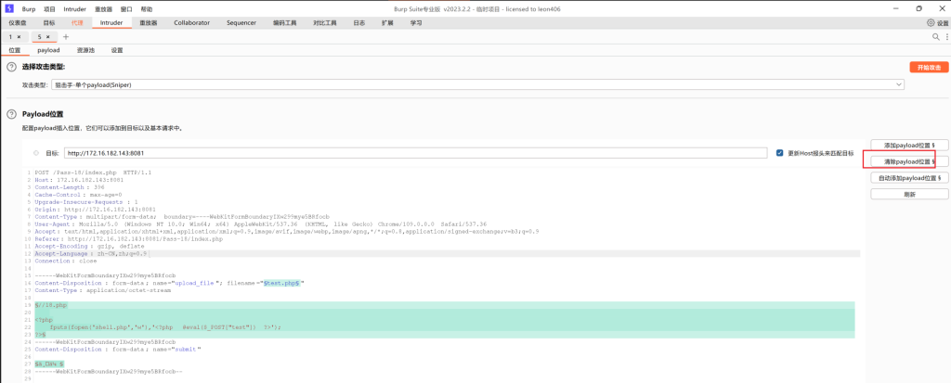The width and height of the screenshot is (951, 383).
Task: Open help for Payload位置 section
Action: coord(11,114)
